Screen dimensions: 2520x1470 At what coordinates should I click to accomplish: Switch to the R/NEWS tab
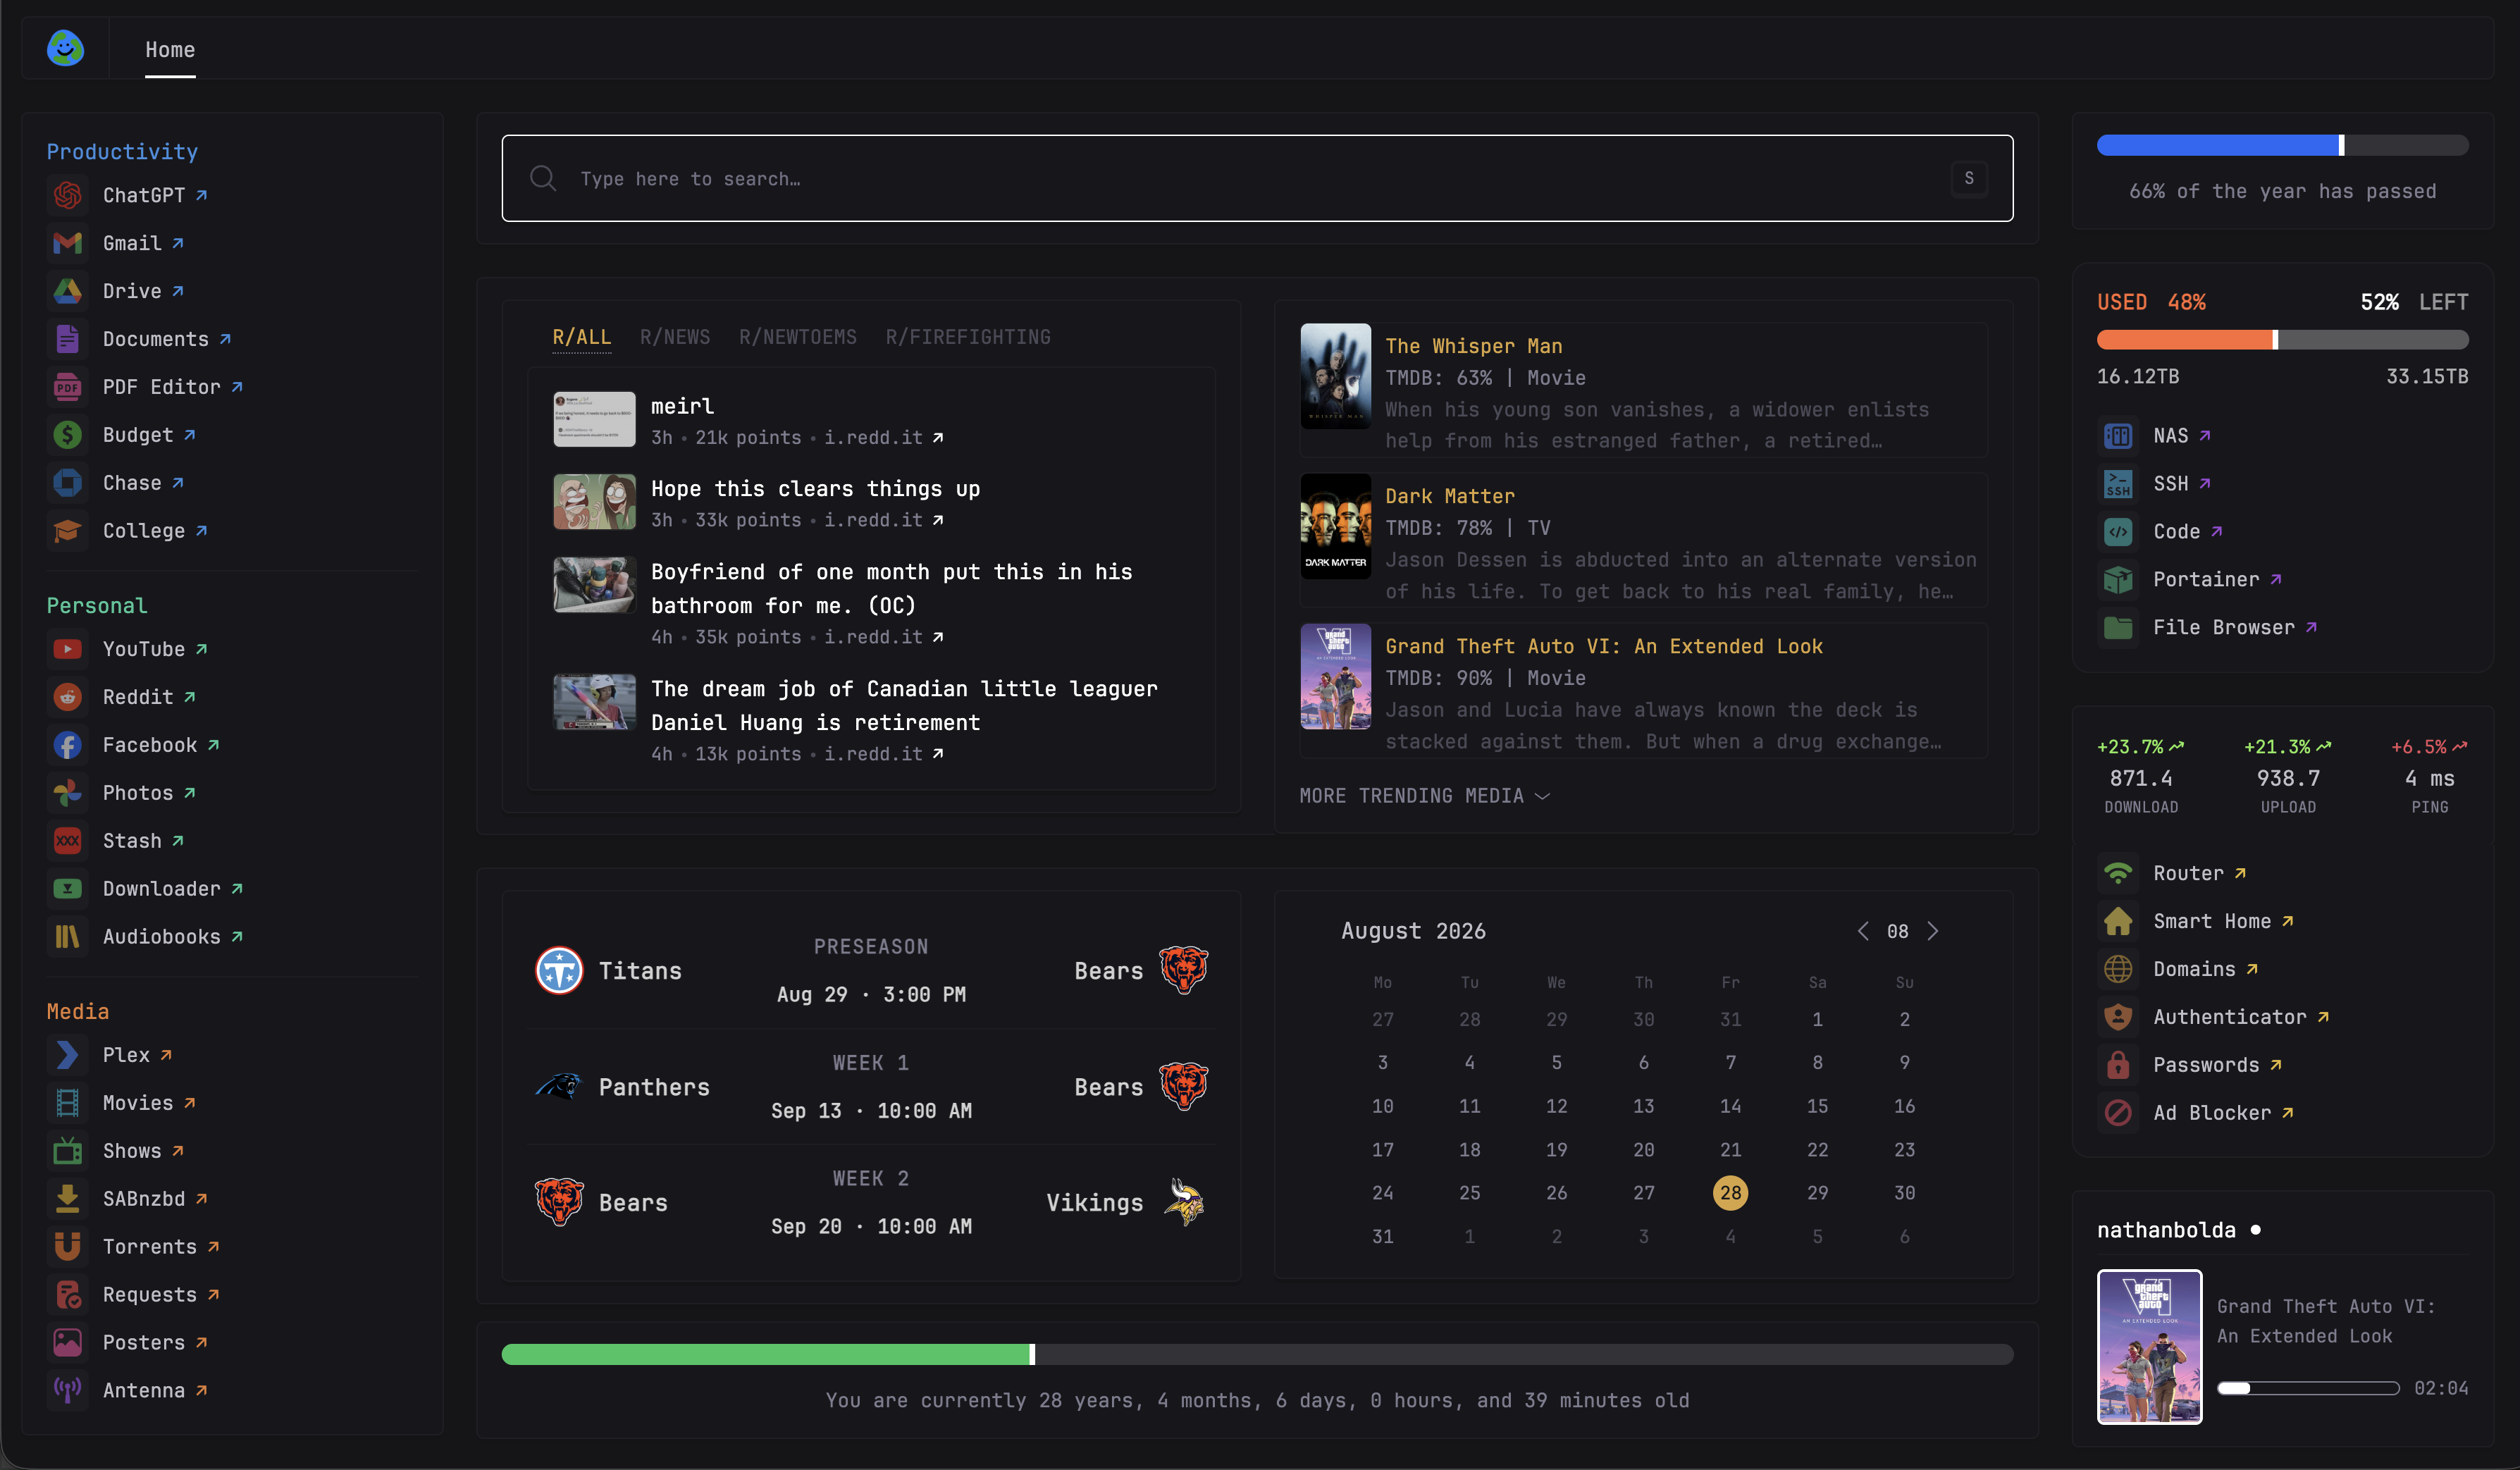click(x=675, y=337)
